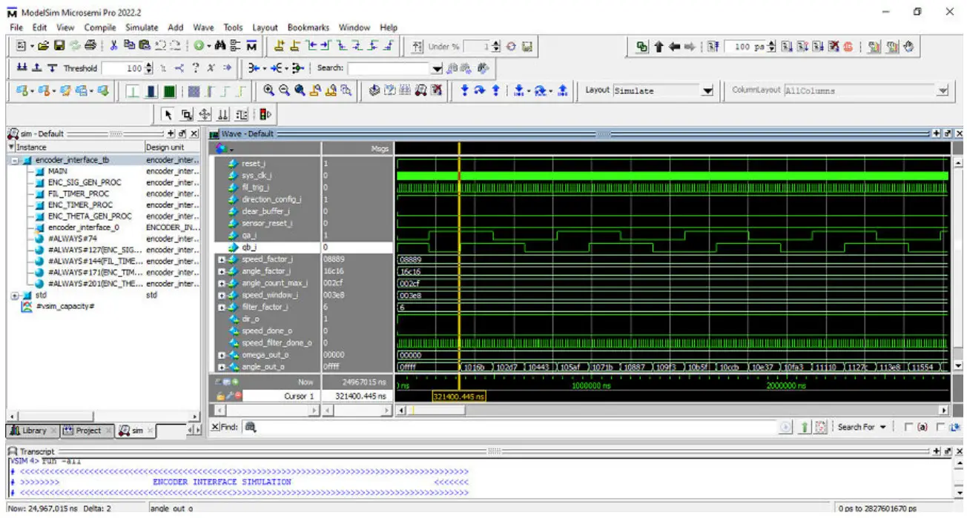Click the black up arrow icon
Viewport: 967px width, 518px height.
pyautogui.click(x=659, y=46)
